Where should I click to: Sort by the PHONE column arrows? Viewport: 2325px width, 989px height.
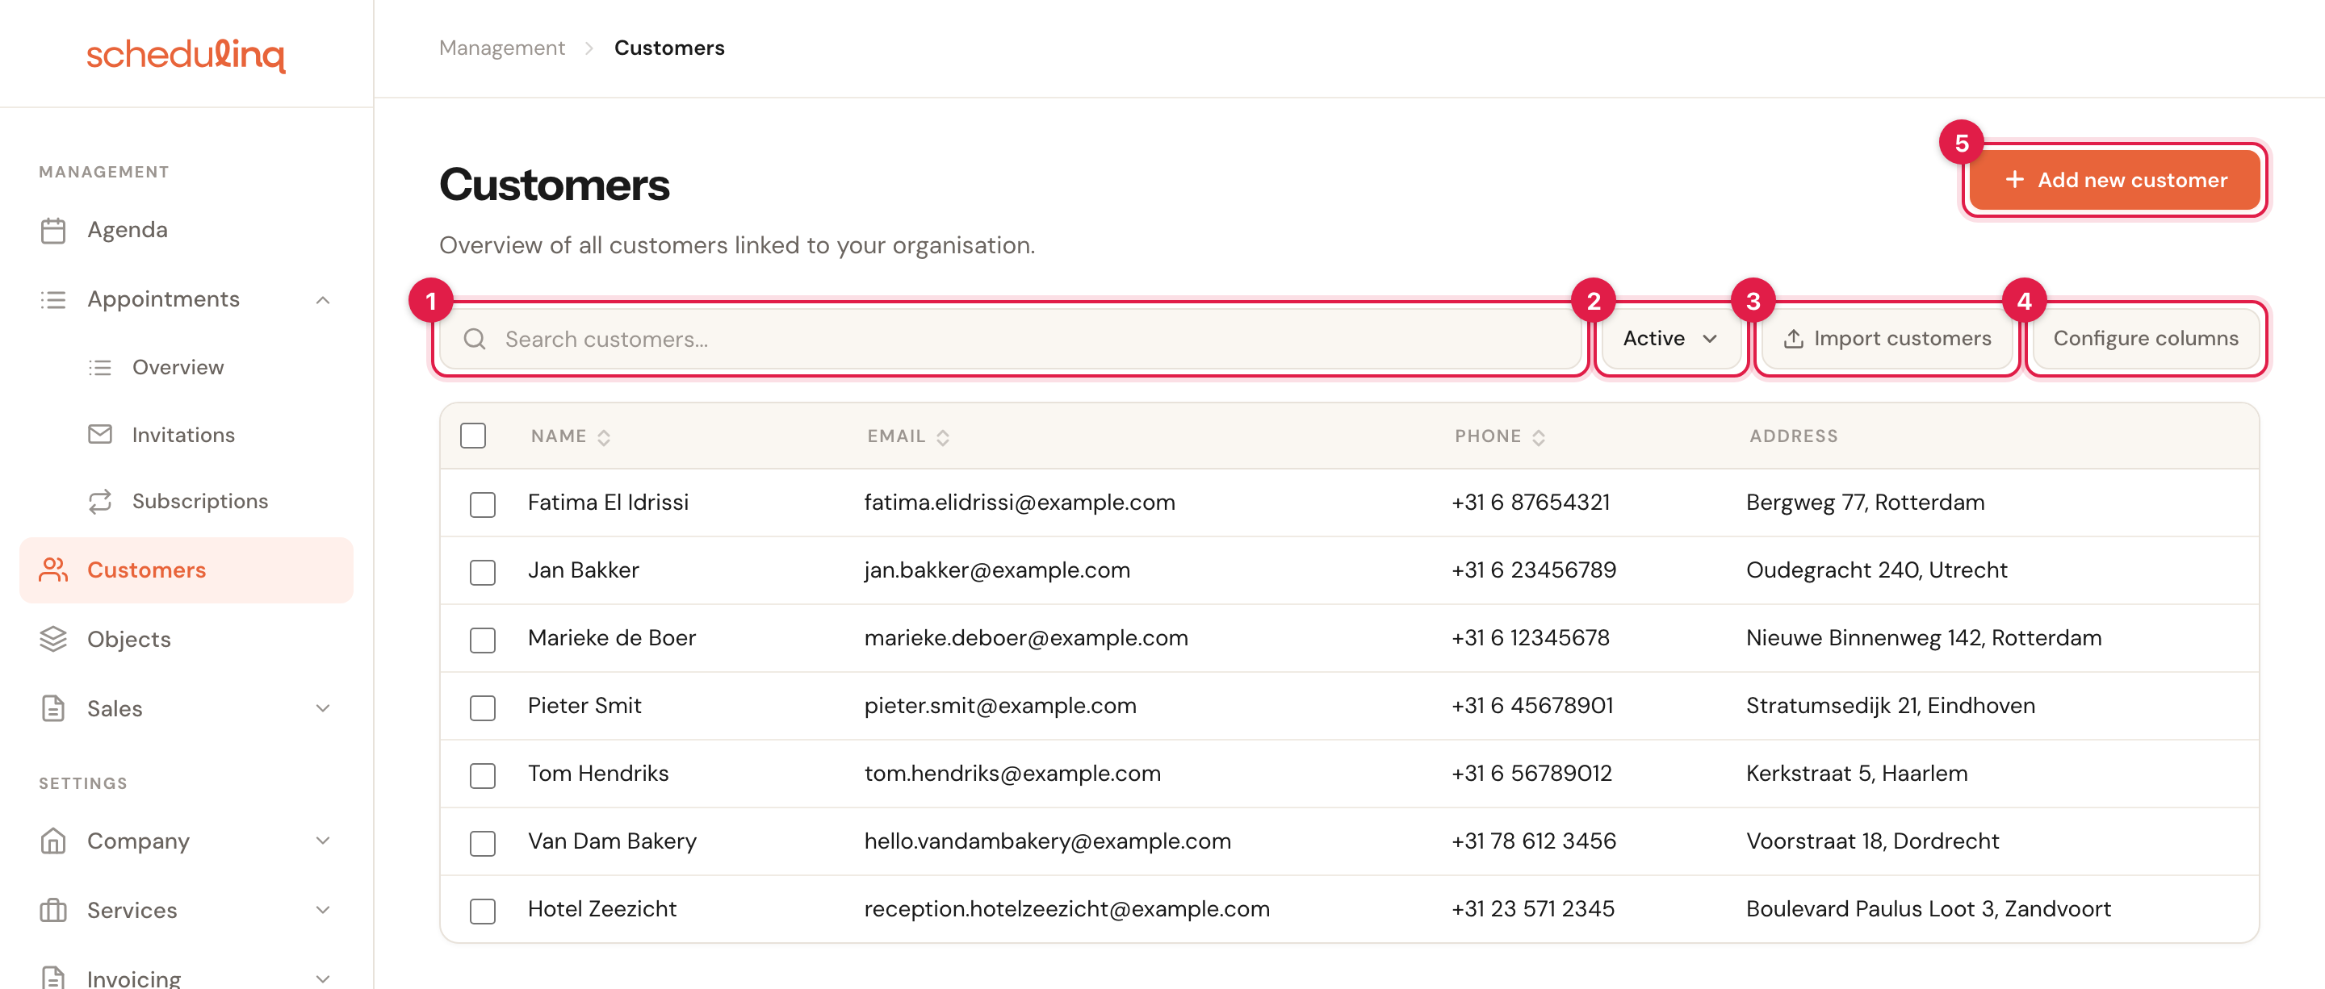point(1539,437)
